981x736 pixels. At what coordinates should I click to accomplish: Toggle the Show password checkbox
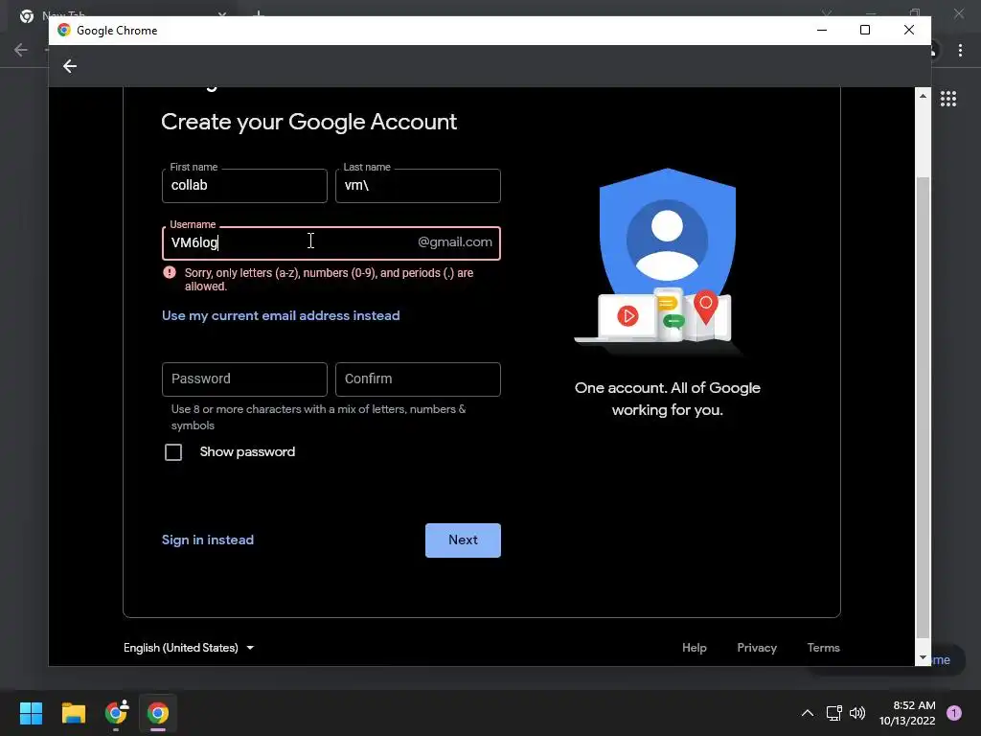coord(173,452)
